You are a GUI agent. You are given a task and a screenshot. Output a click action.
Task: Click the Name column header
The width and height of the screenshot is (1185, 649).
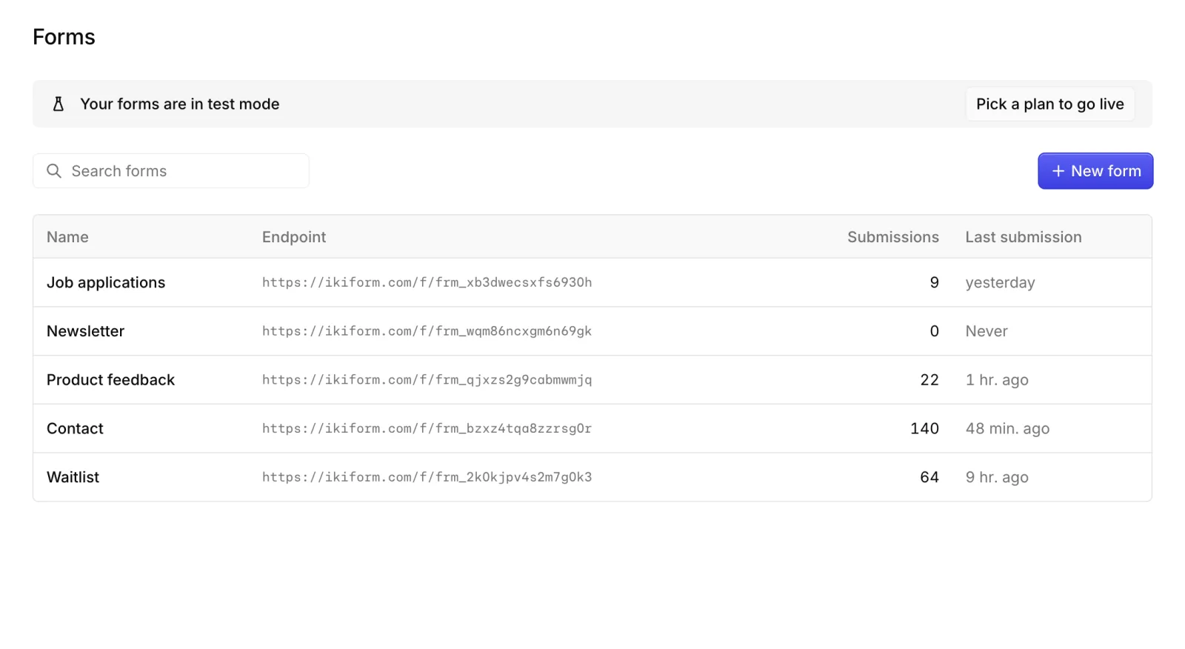67,237
